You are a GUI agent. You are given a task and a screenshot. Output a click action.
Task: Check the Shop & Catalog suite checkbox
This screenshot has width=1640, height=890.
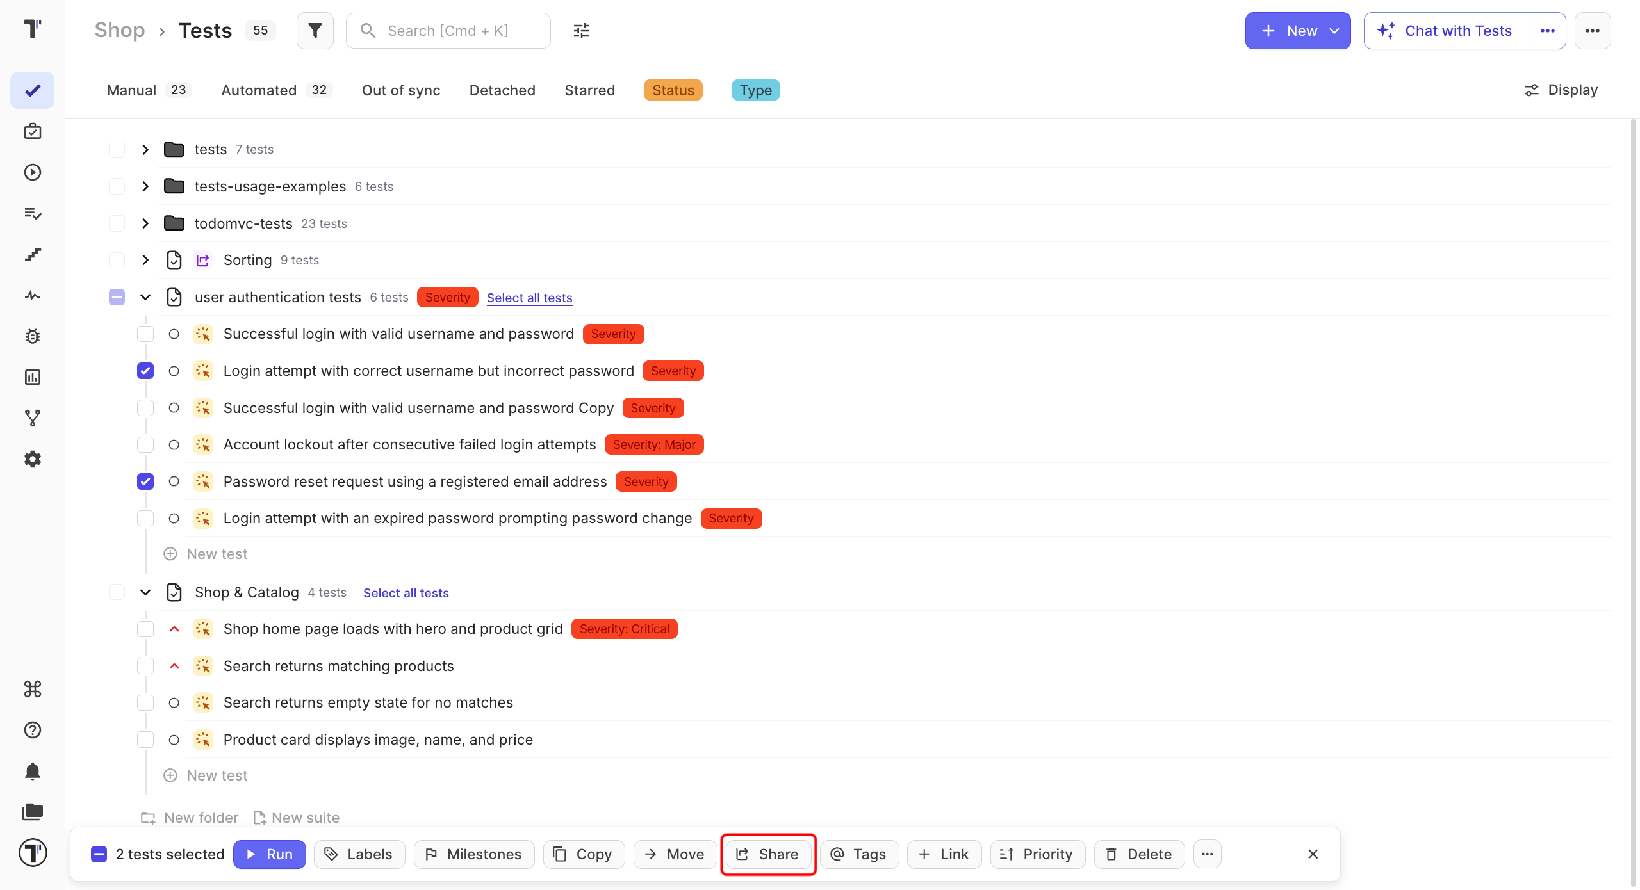tap(117, 592)
